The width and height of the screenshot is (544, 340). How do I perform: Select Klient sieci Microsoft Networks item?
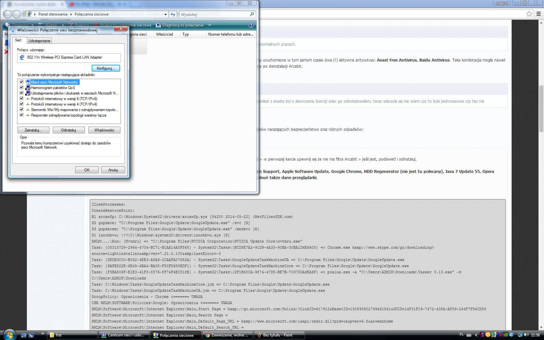pos(54,82)
